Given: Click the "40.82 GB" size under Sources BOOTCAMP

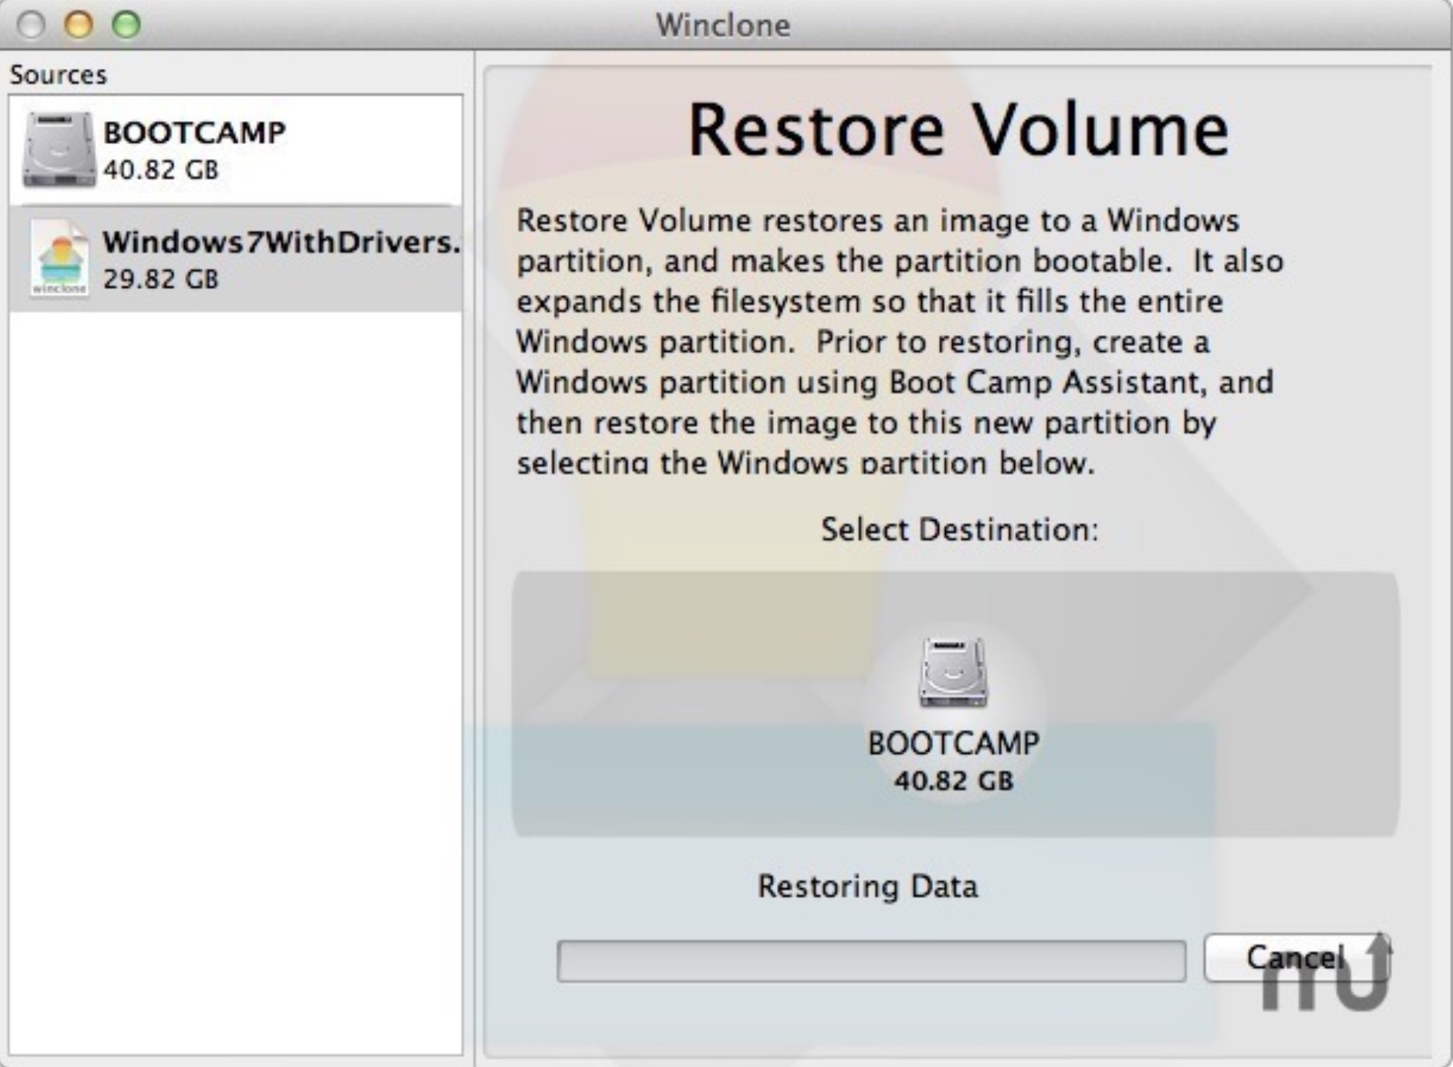Looking at the screenshot, I should (161, 170).
